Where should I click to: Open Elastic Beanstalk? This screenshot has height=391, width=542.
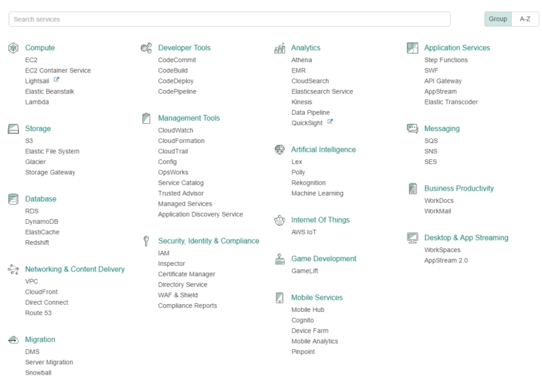click(50, 91)
